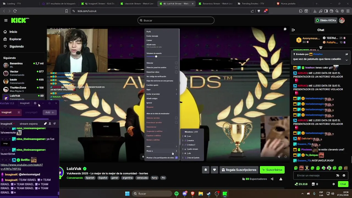Click the Buscar search field on Kick
352x198 pixels.
pyautogui.click(x=176, y=20)
